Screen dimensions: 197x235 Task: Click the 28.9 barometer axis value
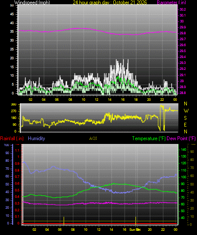click(x=183, y=87)
